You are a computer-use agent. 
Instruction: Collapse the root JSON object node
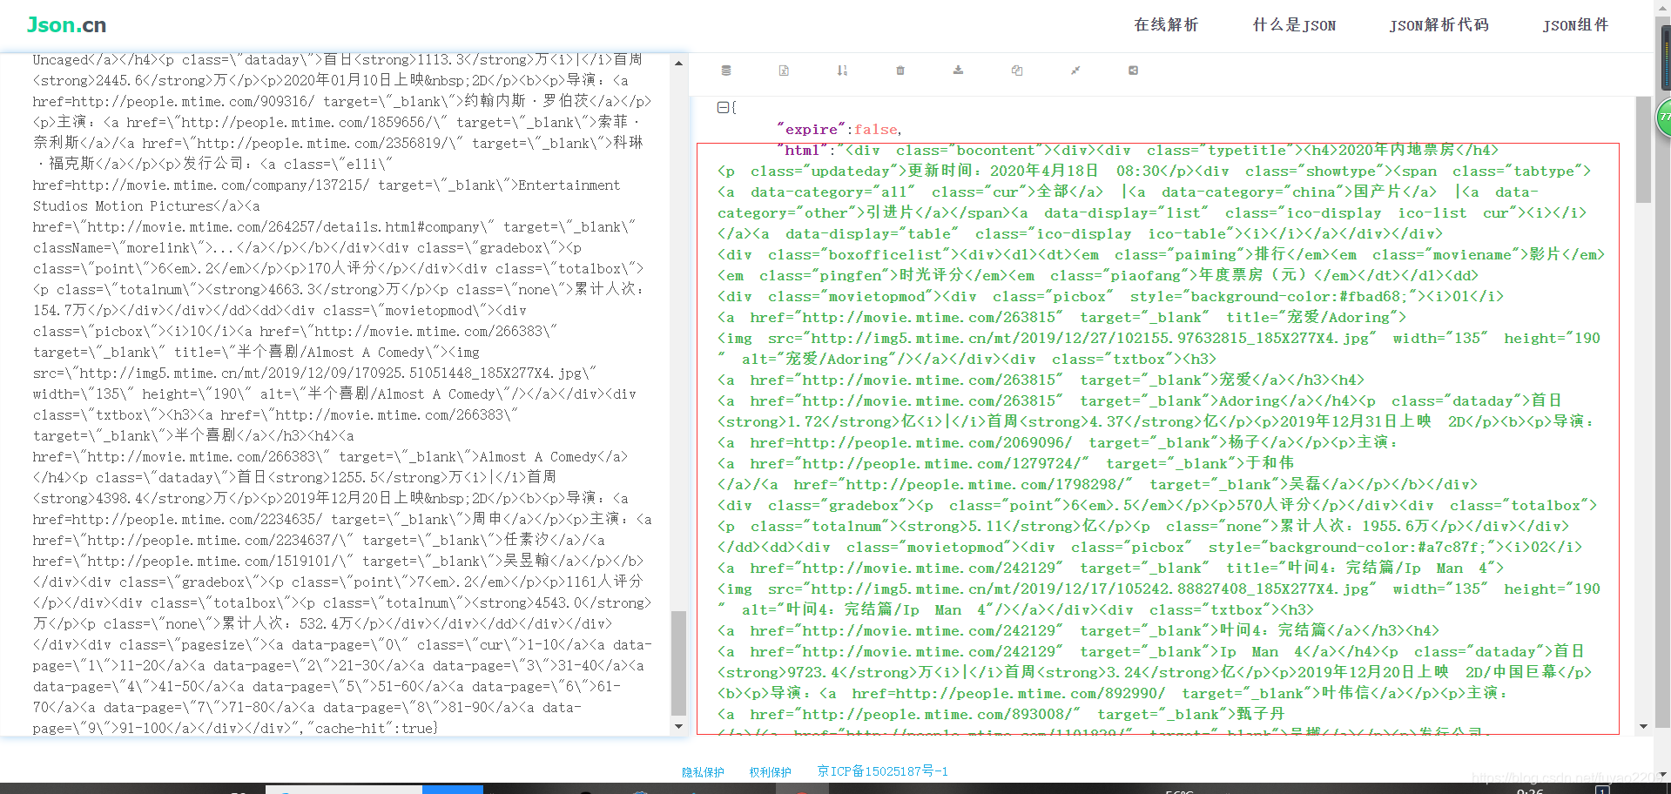pyautogui.click(x=723, y=107)
